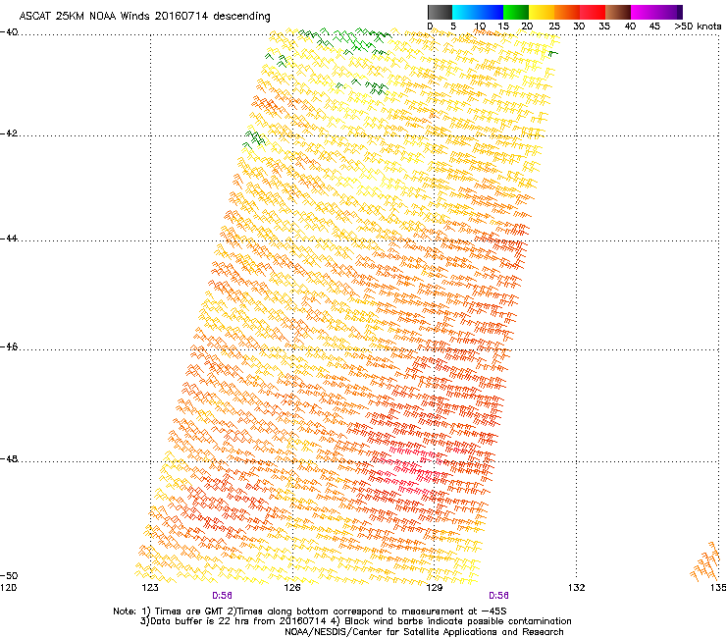Click the 129 longitude axis label
The height and width of the screenshot is (638, 726).
(434, 588)
